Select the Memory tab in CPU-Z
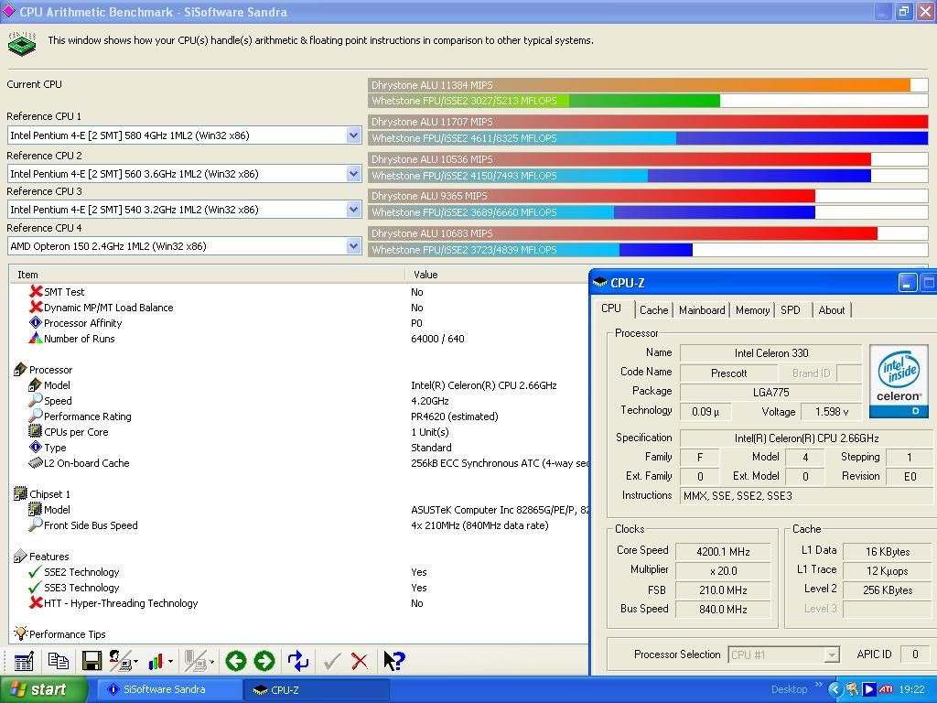The image size is (937, 703). [752, 310]
